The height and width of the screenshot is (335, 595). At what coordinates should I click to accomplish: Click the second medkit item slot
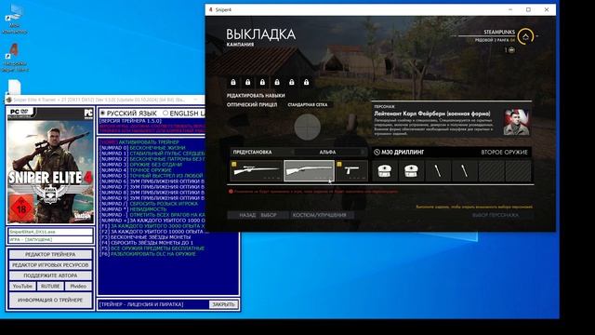coord(411,171)
